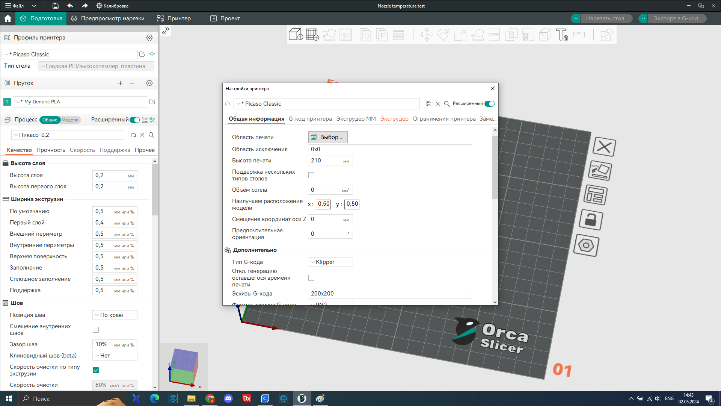Click the search icon in printer settings dialog
The image size is (721, 406).
click(x=447, y=104)
